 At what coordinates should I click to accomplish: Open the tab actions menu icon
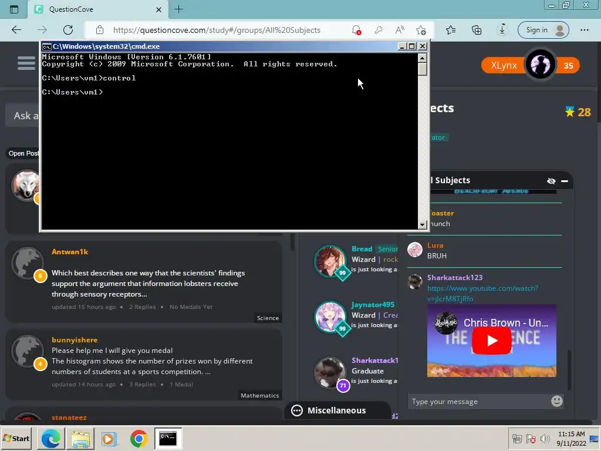click(x=14, y=9)
